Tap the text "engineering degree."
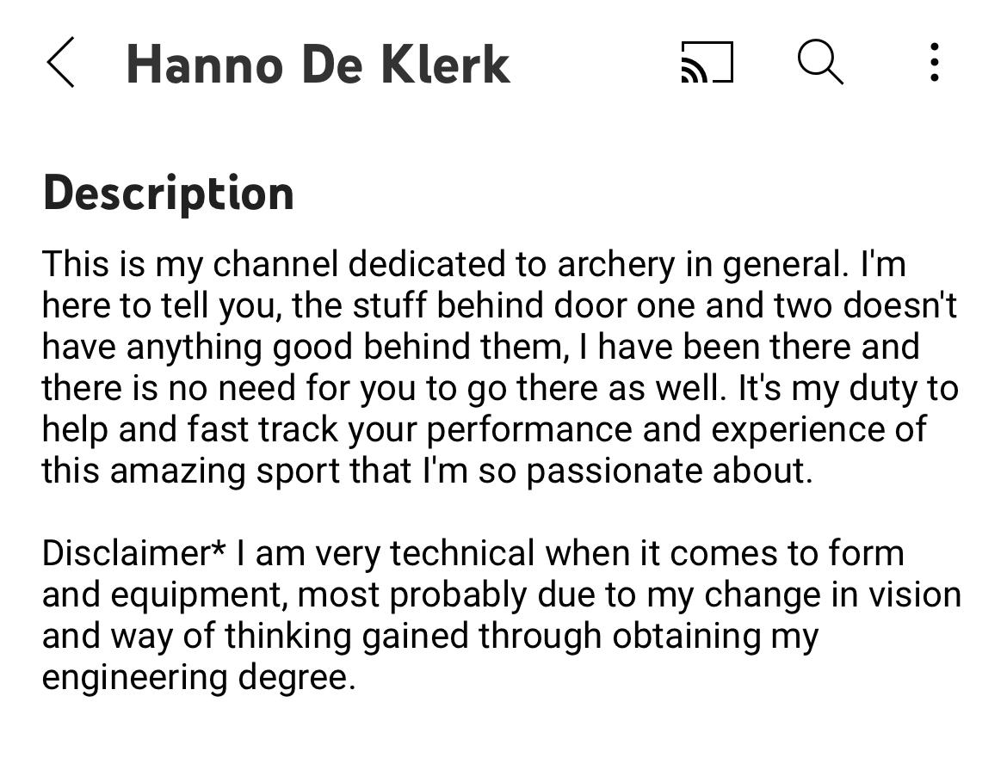1007x776 pixels. pyautogui.click(x=199, y=678)
